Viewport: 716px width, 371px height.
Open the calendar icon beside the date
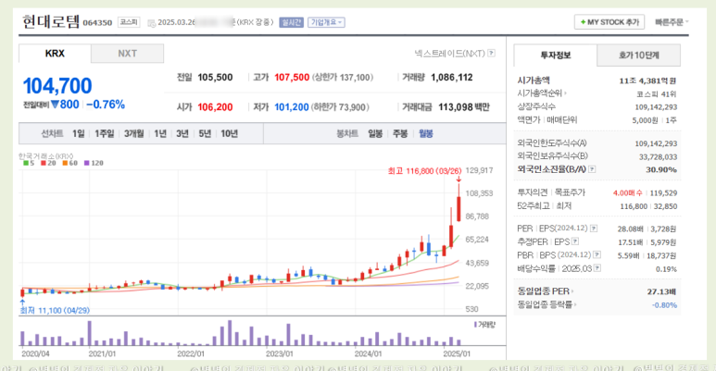(x=152, y=23)
